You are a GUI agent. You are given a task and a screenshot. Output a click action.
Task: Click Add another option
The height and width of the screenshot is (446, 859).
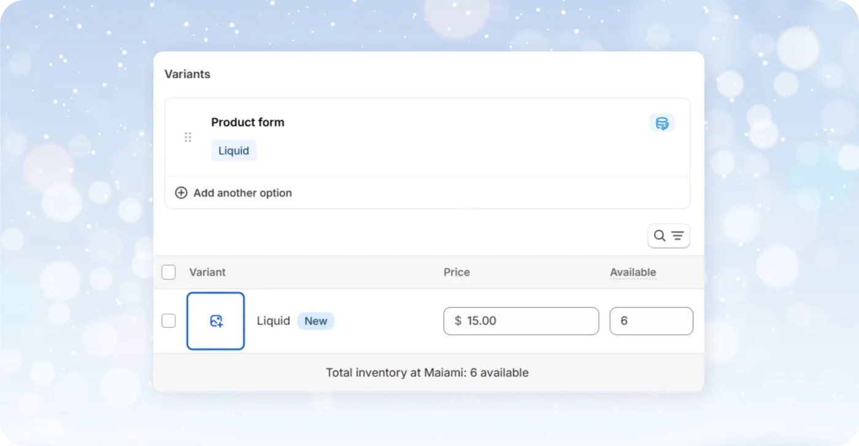[x=242, y=192]
